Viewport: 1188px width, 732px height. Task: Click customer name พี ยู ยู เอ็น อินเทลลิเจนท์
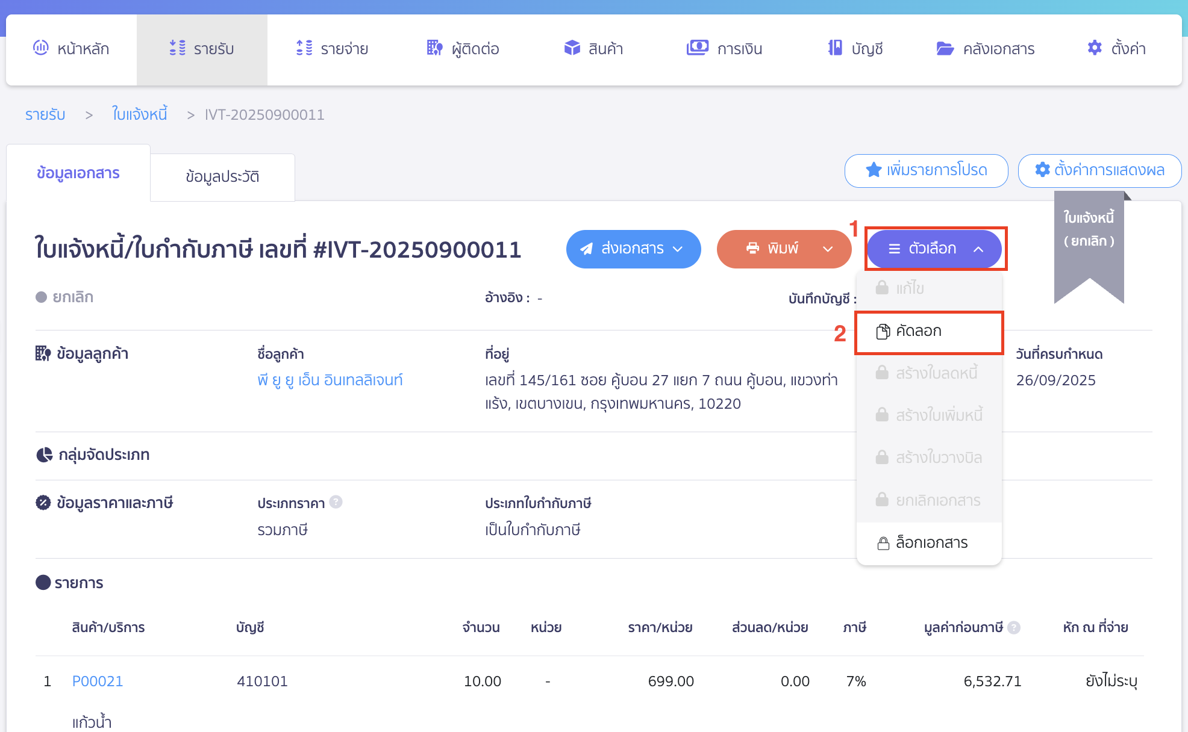pos(329,379)
